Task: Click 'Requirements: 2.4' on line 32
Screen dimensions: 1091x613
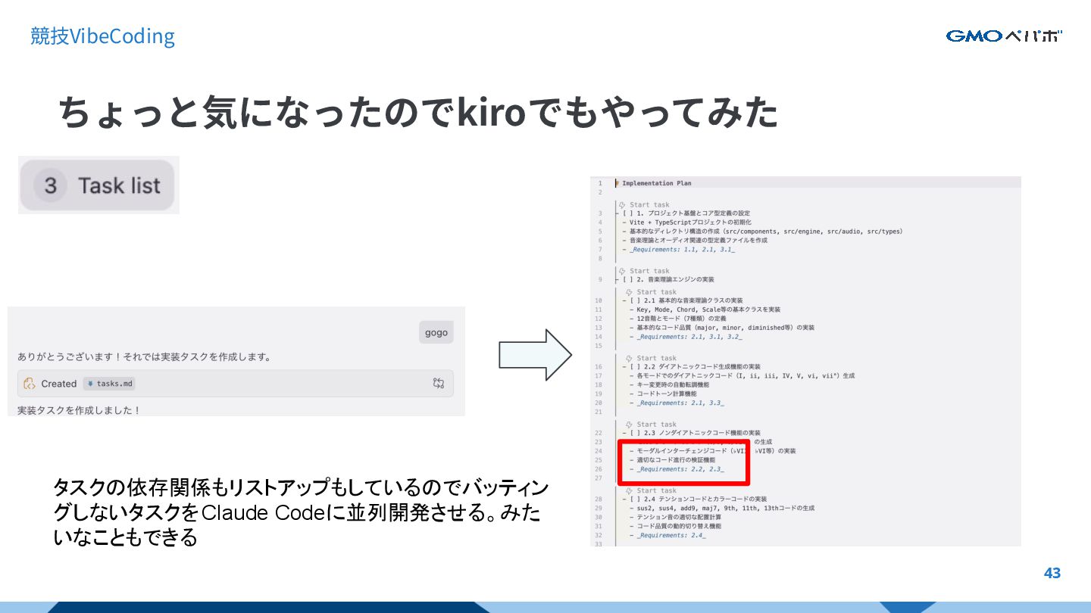Action: [x=671, y=535]
